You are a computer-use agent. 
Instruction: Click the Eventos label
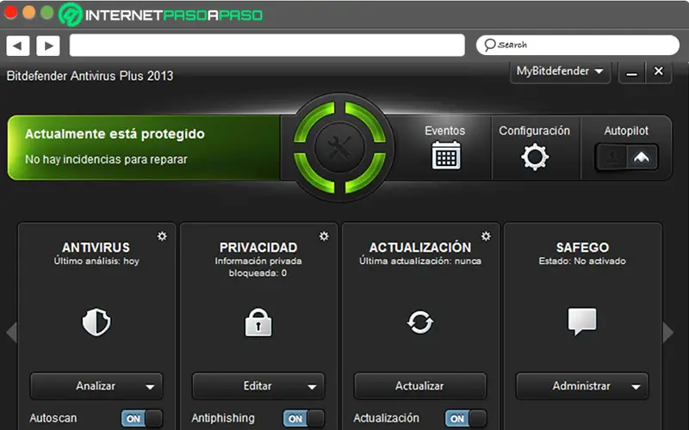point(444,131)
